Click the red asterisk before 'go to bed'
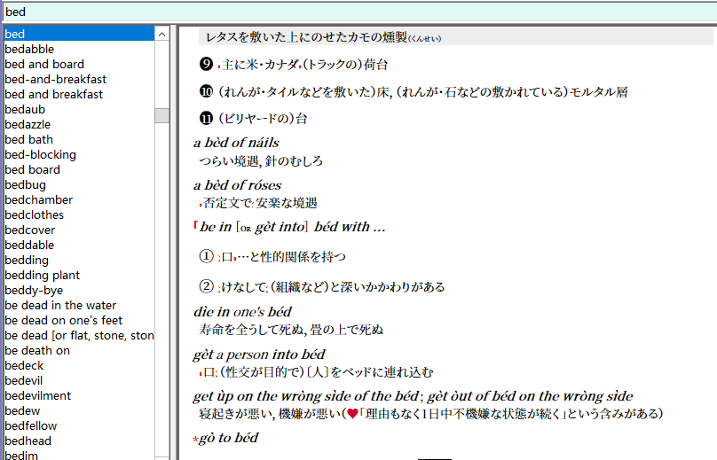717x460 pixels. tap(196, 440)
